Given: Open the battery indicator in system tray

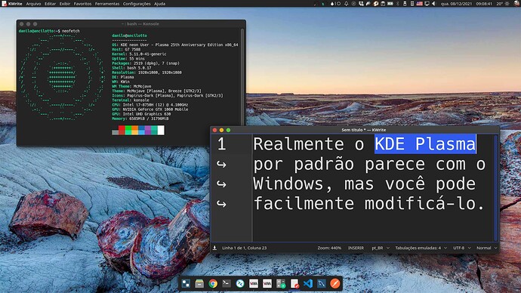Looking at the screenshot, I should click(x=390, y=4).
